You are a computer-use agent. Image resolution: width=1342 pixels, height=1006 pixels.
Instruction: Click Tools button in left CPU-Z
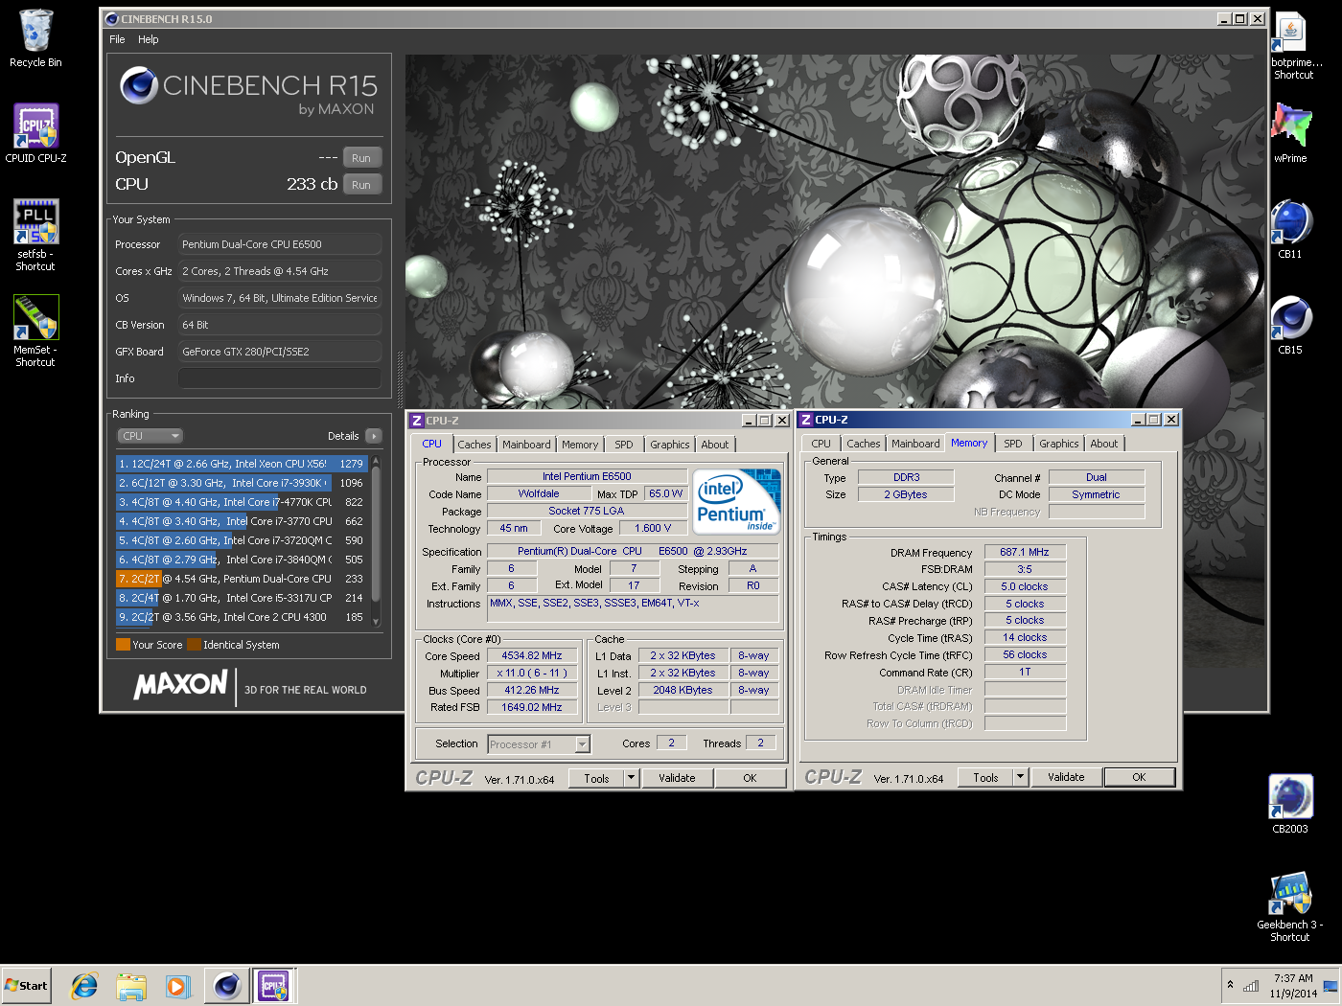point(596,779)
